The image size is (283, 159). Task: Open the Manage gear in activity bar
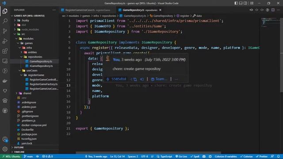5,149
